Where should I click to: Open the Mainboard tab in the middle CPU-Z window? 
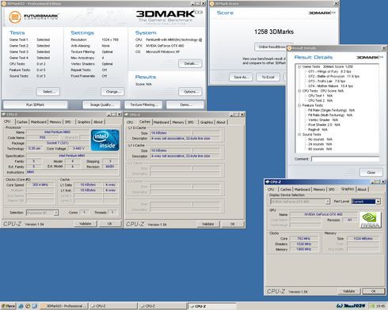click(162, 122)
